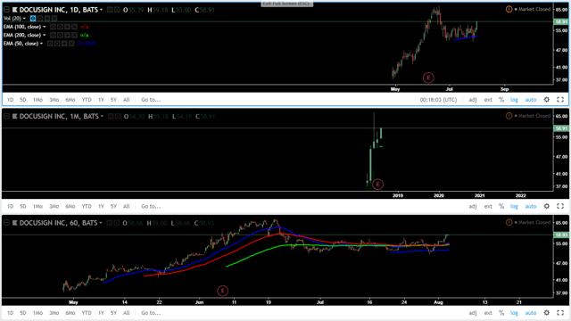The image size is (571, 321).
Task: Click the blue EMA 50 value label
Action: (x=87, y=44)
